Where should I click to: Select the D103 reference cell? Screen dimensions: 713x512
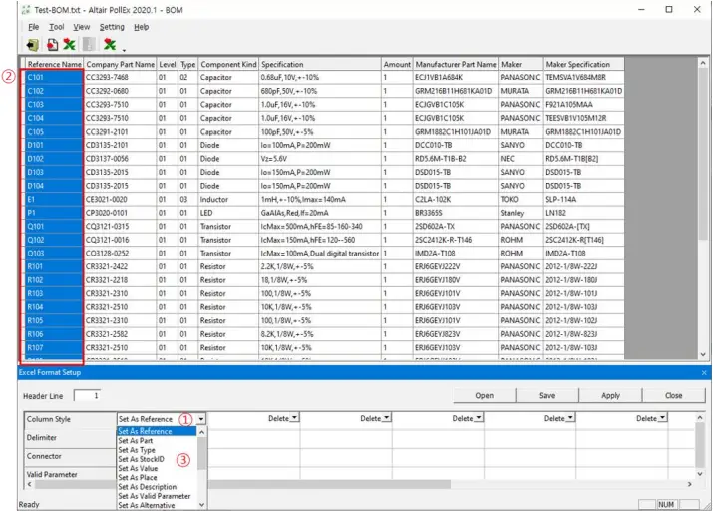(x=54, y=172)
